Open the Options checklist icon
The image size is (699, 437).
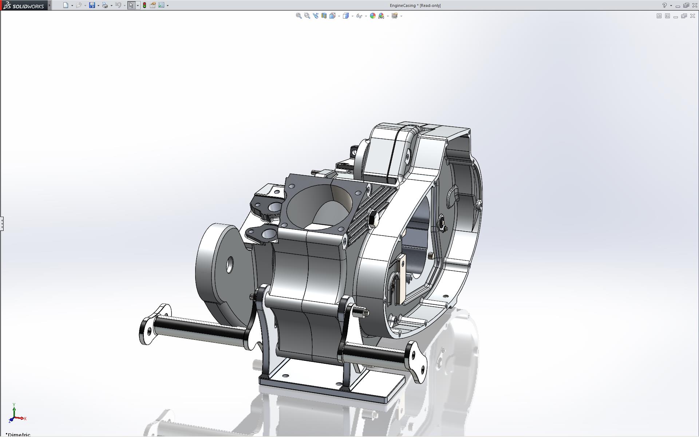(x=161, y=5)
